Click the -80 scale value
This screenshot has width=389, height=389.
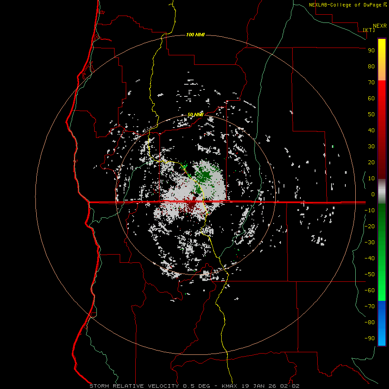[370, 322]
